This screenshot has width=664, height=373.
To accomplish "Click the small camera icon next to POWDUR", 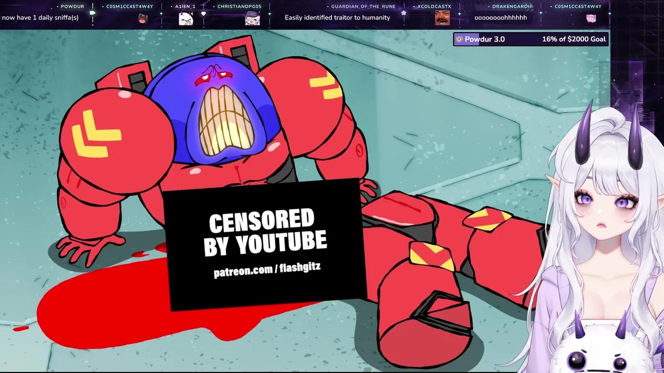I will (x=92, y=12).
